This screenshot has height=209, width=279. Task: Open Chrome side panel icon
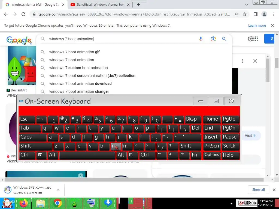point(255,14)
